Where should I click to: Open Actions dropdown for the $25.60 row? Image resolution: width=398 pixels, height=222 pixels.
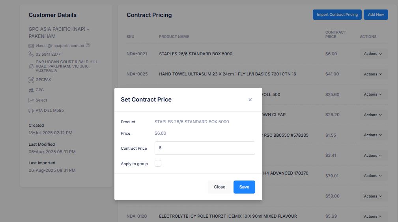tap(373, 94)
